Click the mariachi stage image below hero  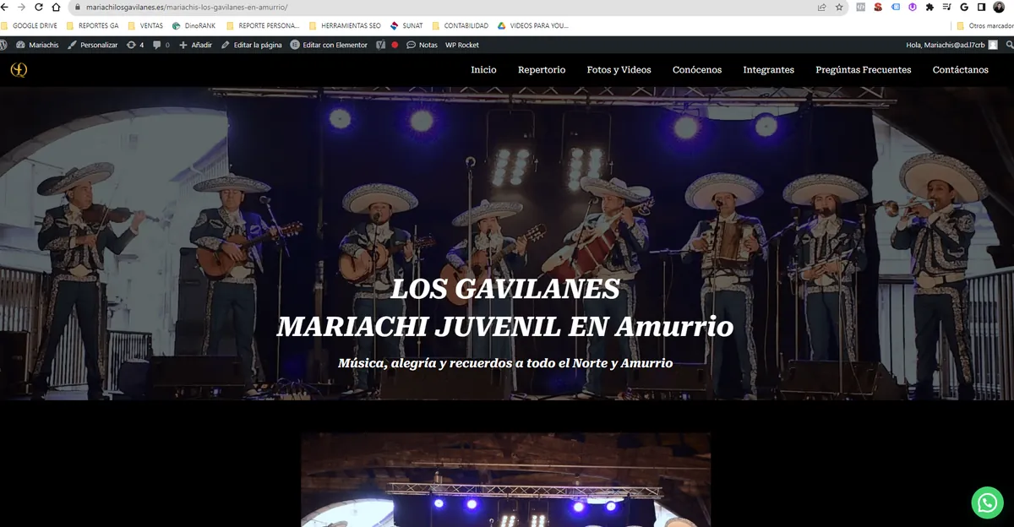[x=505, y=480]
